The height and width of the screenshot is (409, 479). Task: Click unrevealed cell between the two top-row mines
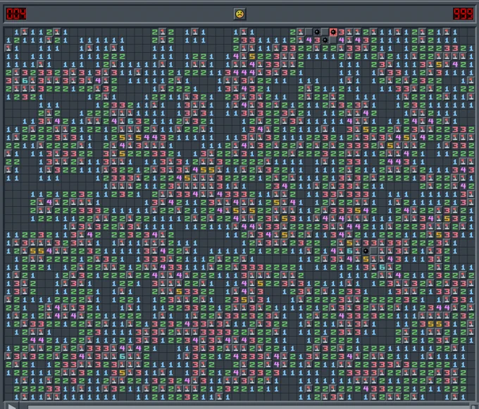point(325,32)
